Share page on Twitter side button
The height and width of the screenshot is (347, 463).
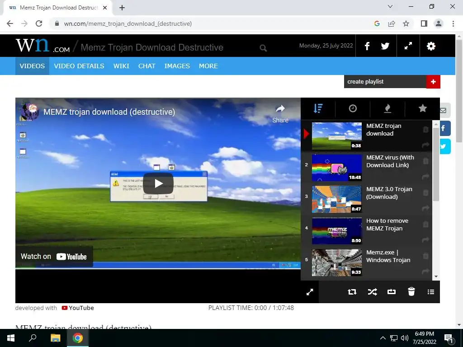point(445,146)
